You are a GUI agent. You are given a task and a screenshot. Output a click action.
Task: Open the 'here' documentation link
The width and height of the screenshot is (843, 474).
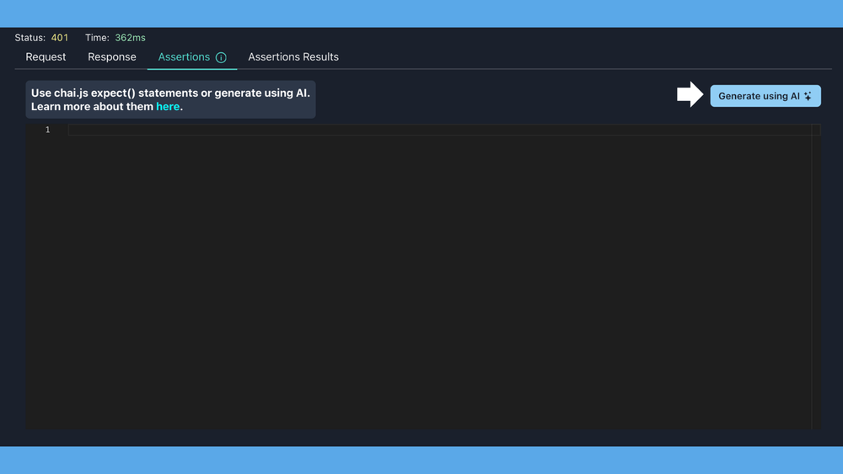pos(168,106)
